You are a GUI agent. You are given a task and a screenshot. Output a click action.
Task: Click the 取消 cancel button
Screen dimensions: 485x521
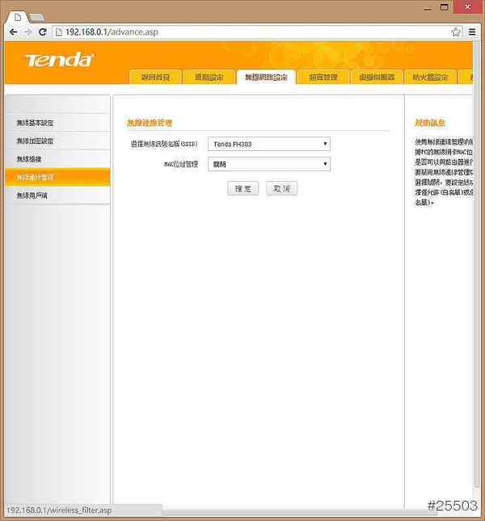281,189
